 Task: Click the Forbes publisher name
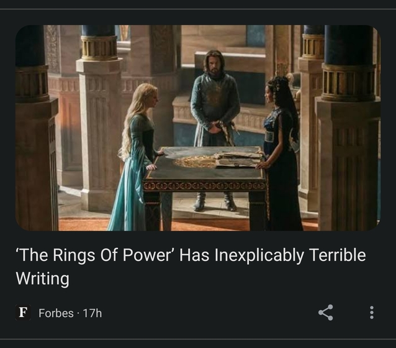click(x=56, y=313)
